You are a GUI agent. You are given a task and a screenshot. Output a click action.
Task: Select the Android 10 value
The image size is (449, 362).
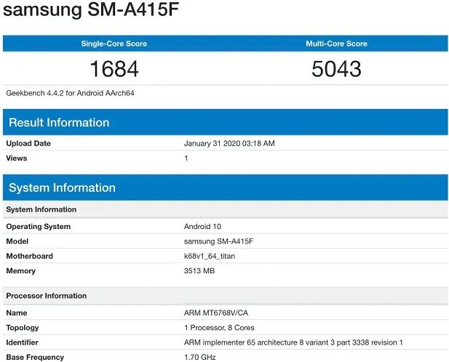click(x=202, y=227)
